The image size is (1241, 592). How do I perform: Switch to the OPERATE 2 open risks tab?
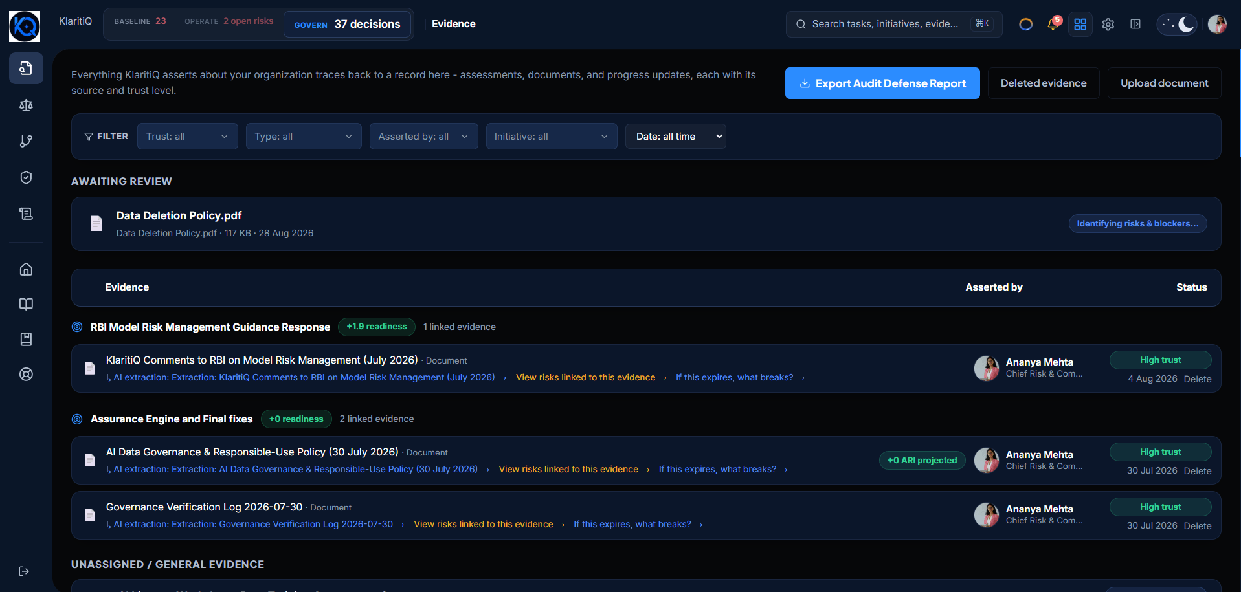[229, 21]
